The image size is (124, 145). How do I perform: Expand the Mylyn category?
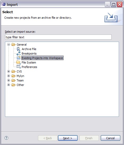8,76
